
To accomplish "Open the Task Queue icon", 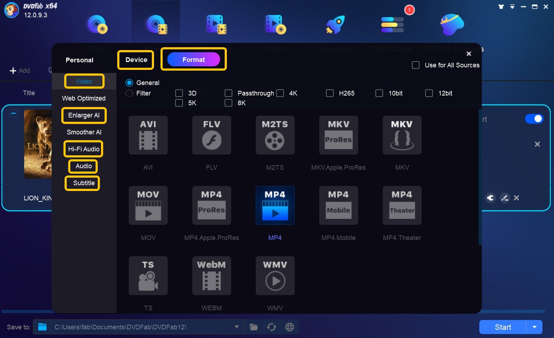I will 392,25.
